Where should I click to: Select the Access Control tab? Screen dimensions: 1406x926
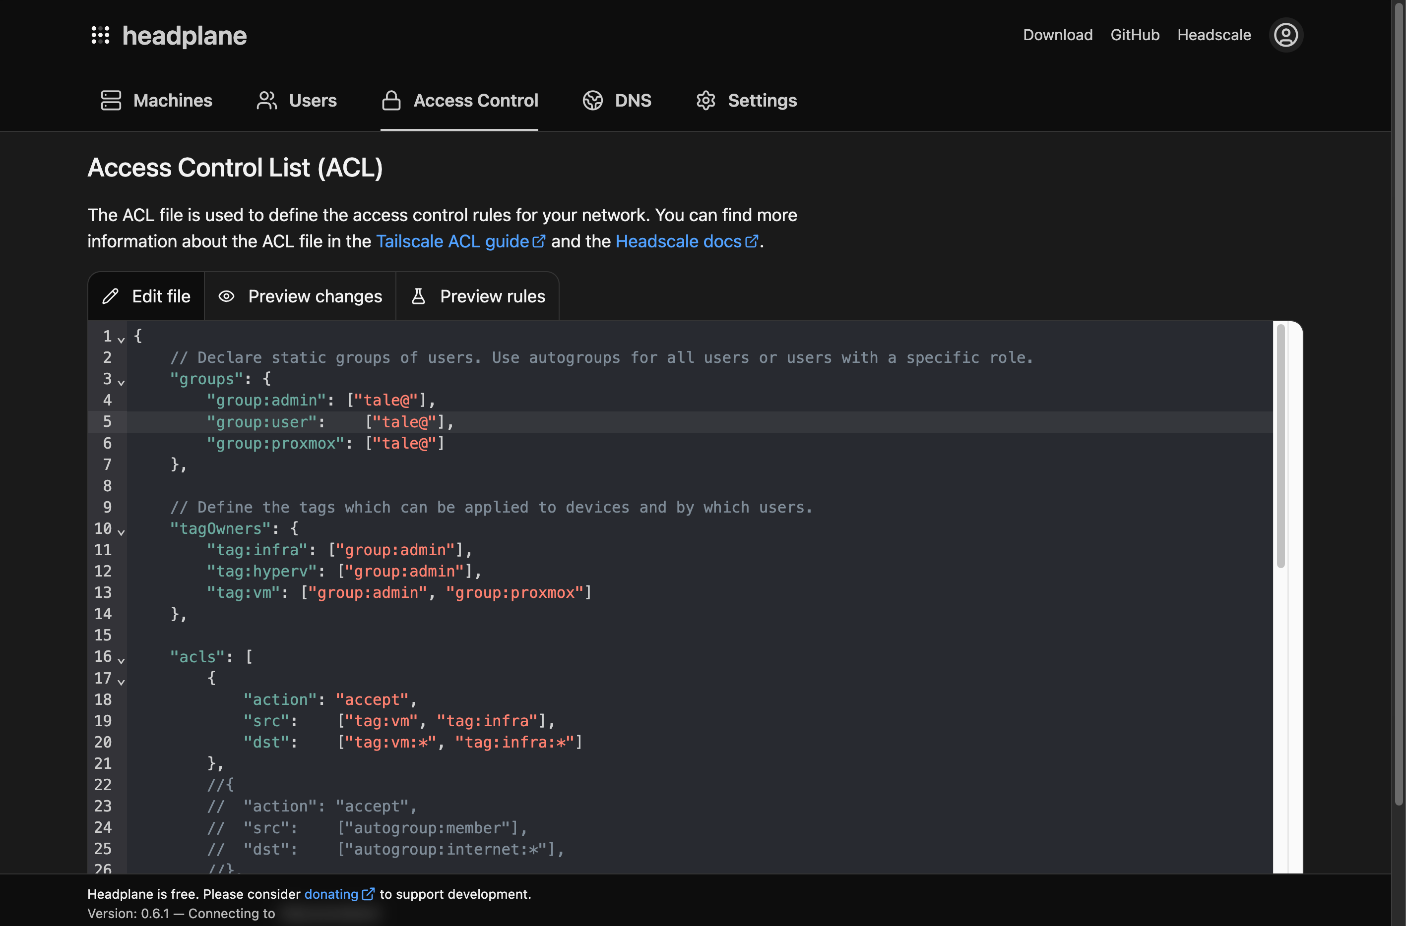coord(459,101)
